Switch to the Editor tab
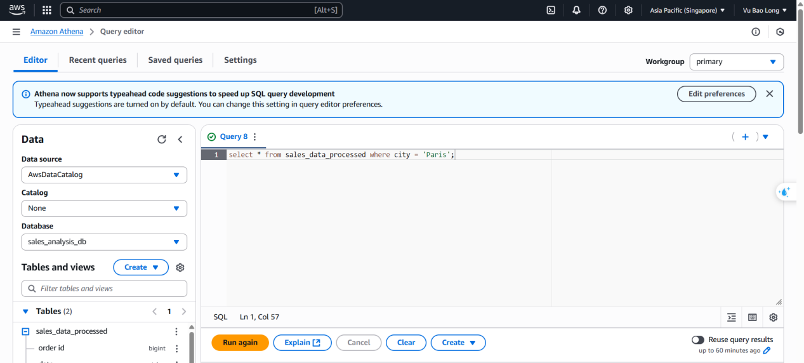Image resolution: width=804 pixels, height=363 pixels. click(36, 60)
